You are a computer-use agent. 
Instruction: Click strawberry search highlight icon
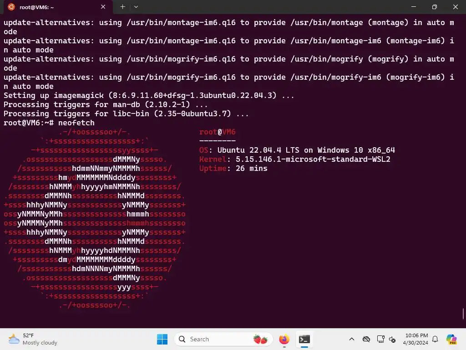pyautogui.click(x=260, y=339)
